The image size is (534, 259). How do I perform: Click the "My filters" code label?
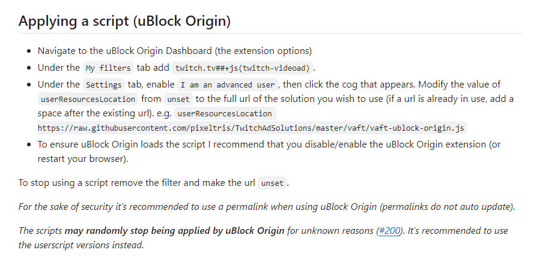click(108, 68)
